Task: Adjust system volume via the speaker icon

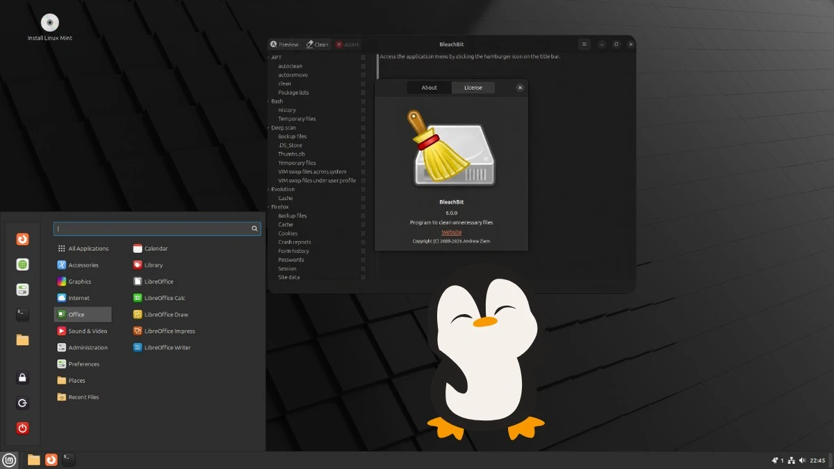Action: coord(803,459)
